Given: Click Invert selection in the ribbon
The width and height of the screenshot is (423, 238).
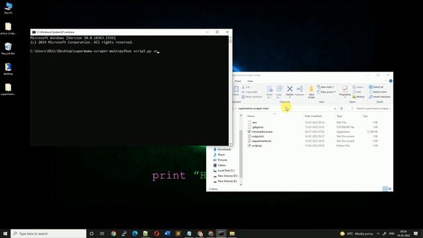Looking at the screenshot, I should coord(379,97).
